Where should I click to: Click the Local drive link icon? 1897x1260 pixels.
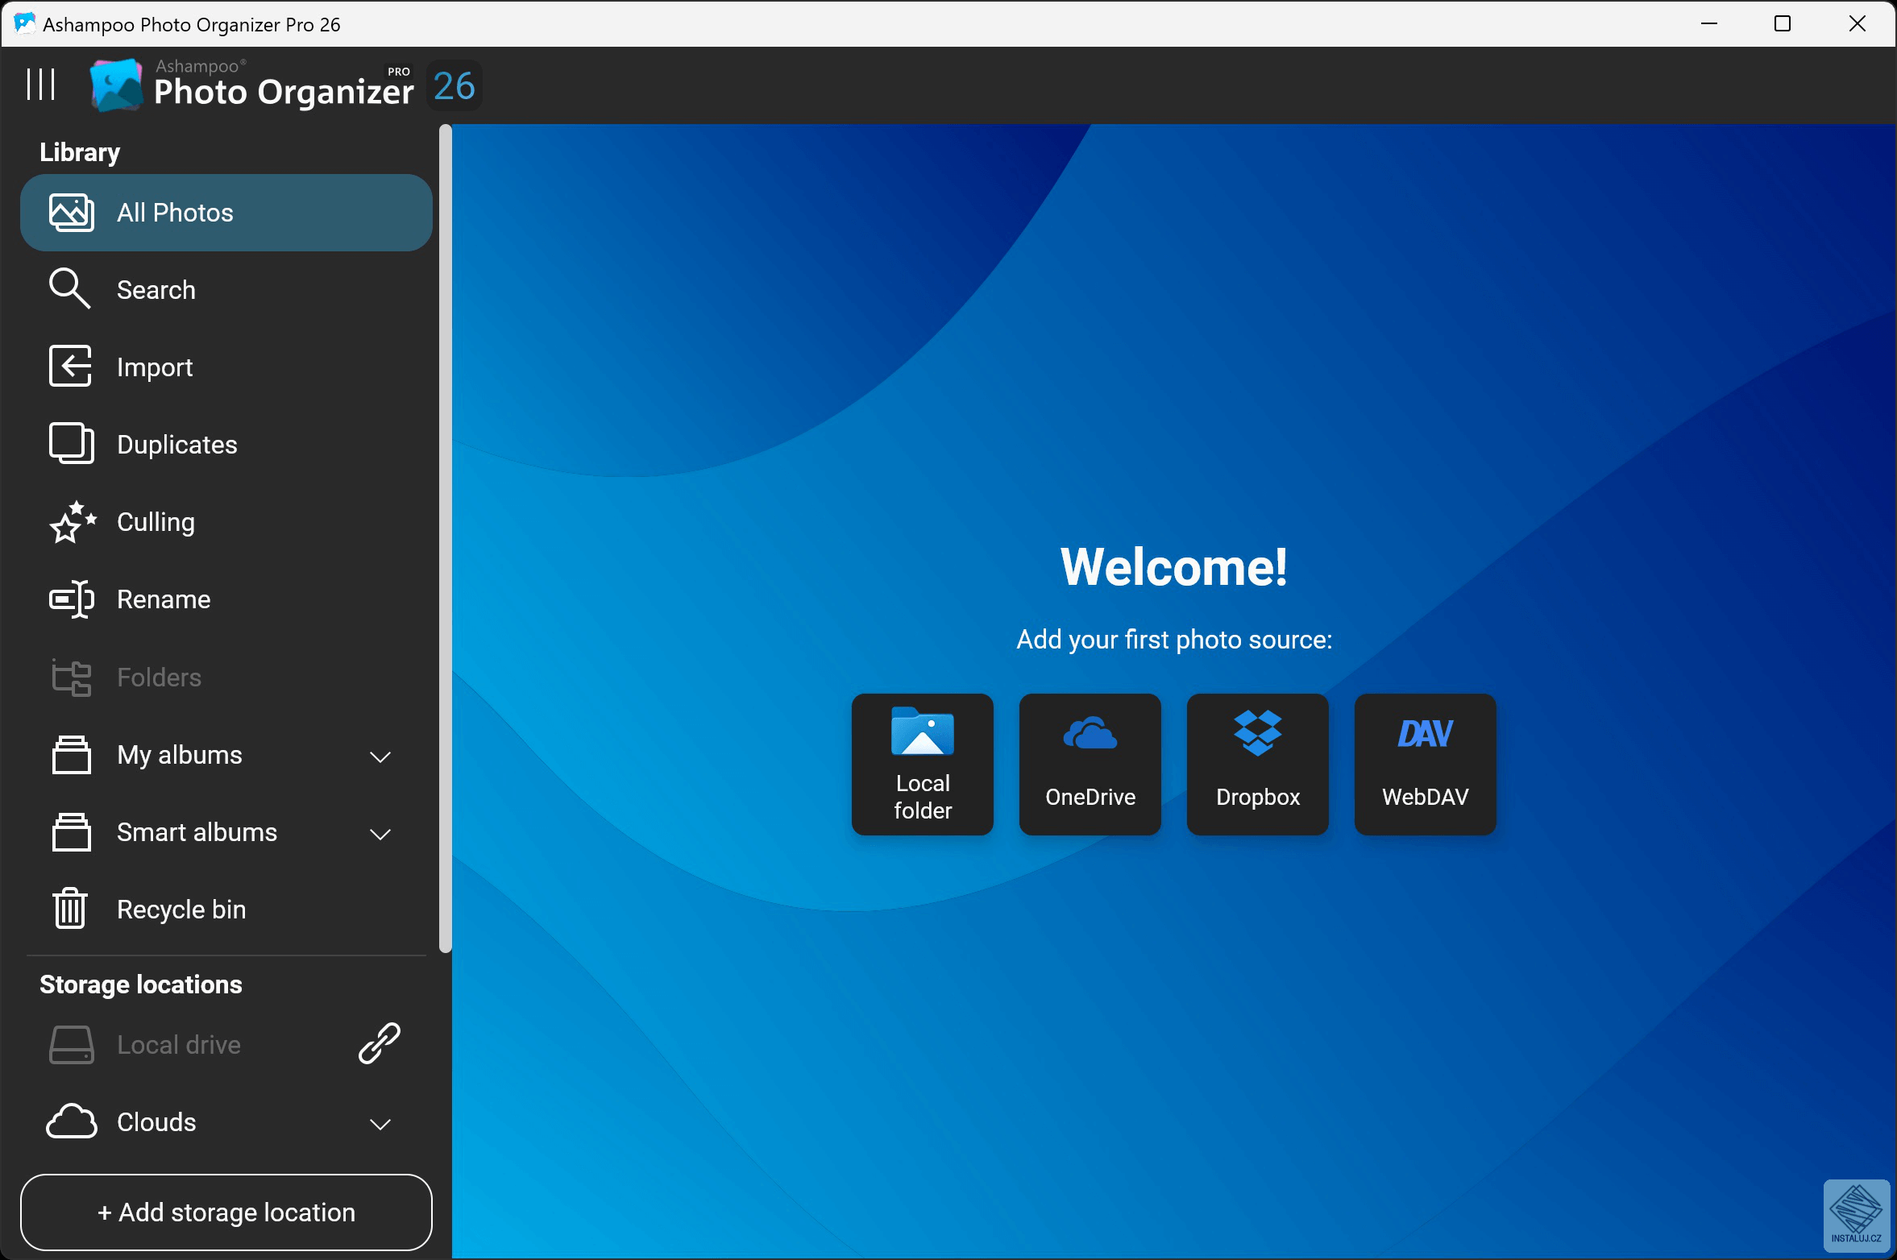click(379, 1042)
